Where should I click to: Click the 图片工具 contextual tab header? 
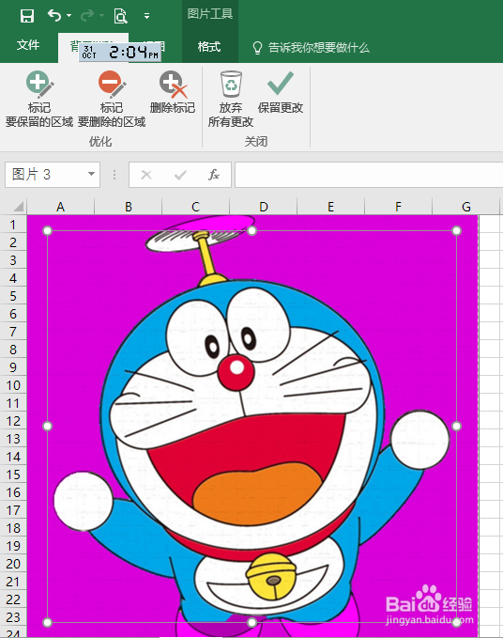coord(210,14)
